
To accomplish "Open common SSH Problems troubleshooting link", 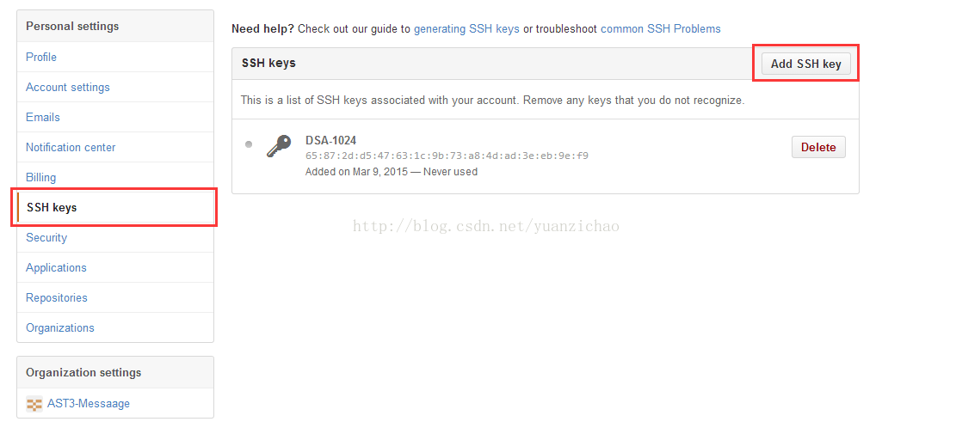I will (x=660, y=28).
